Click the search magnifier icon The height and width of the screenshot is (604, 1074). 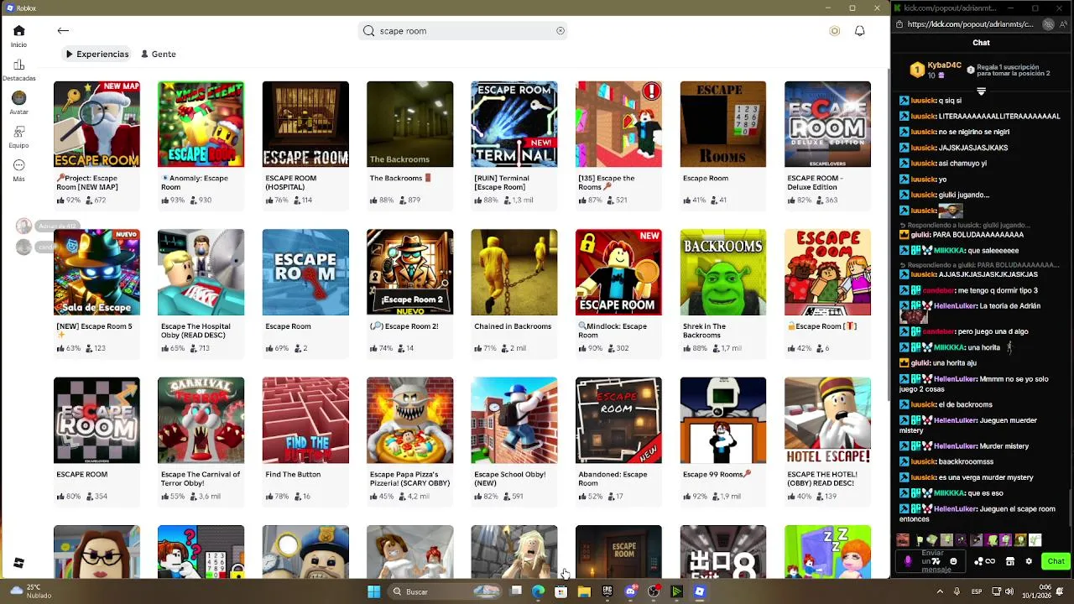[x=368, y=31]
